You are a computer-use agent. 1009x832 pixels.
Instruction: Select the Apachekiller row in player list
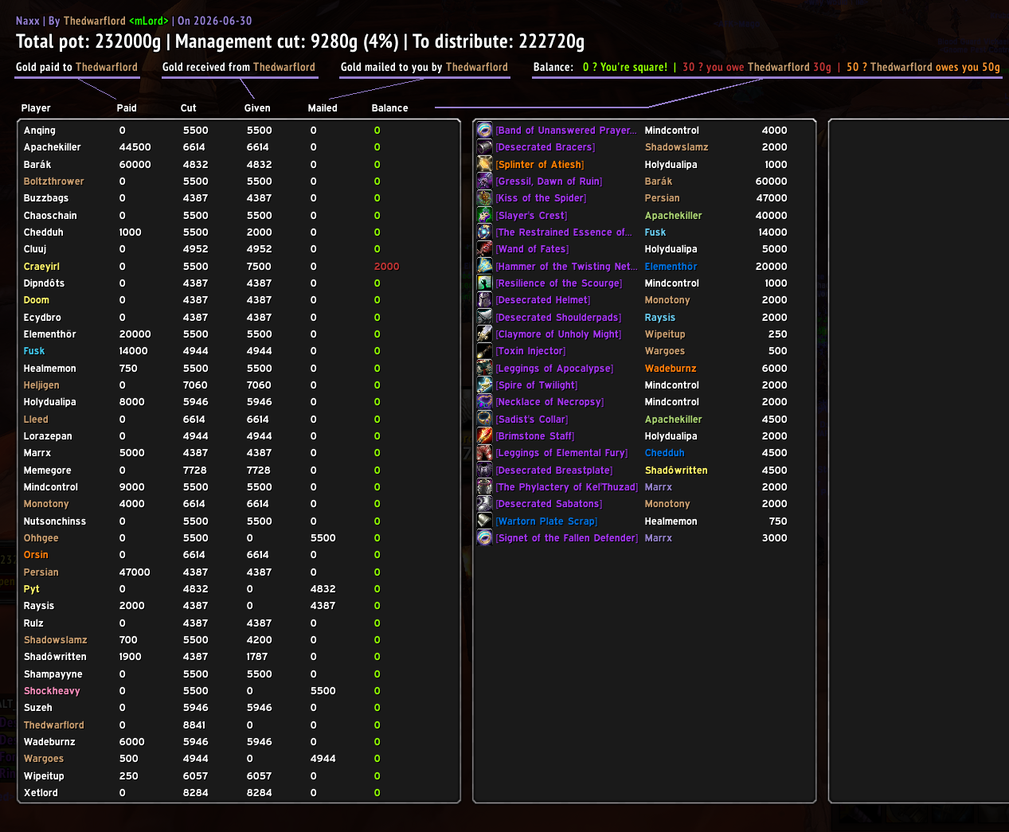239,147
